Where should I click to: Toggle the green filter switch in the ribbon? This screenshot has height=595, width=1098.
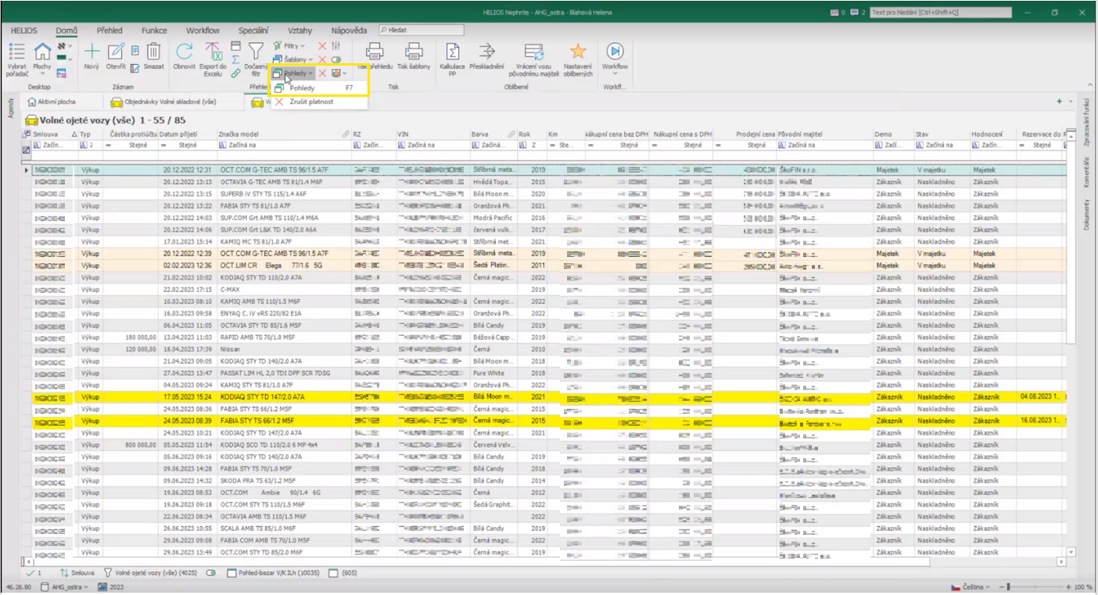pos(336,59)
